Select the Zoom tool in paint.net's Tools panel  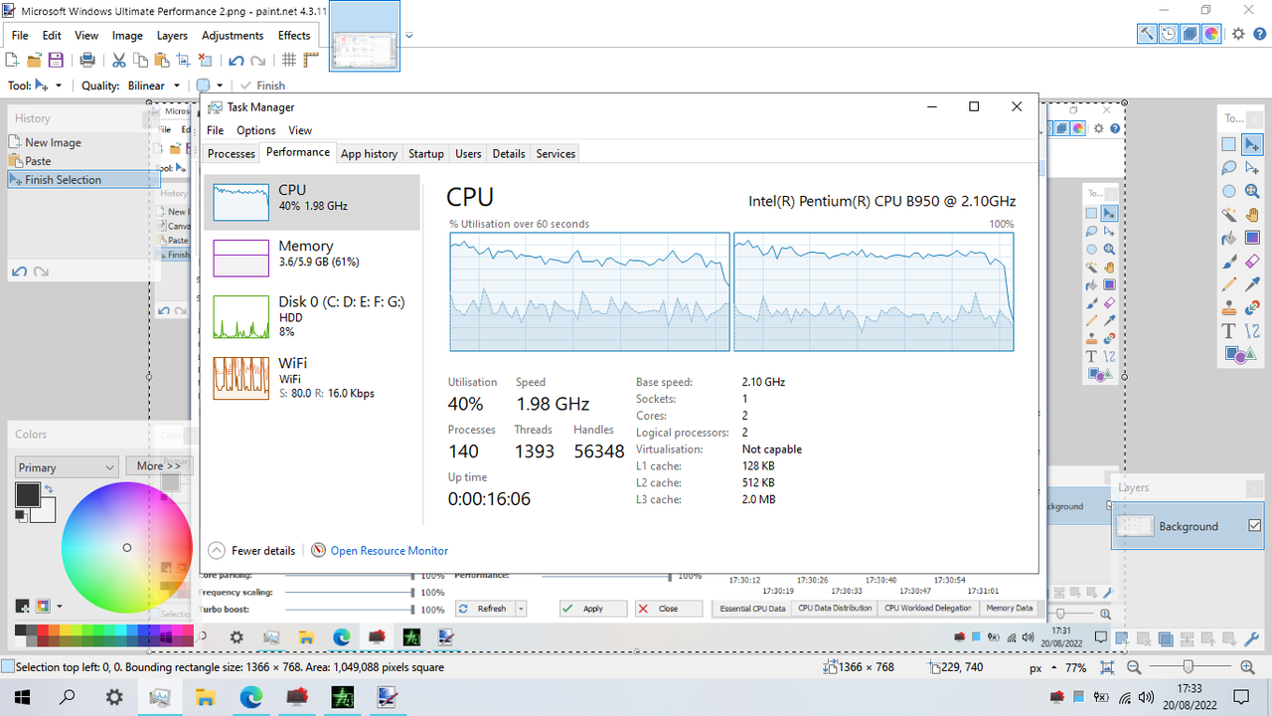(1252, 191)
